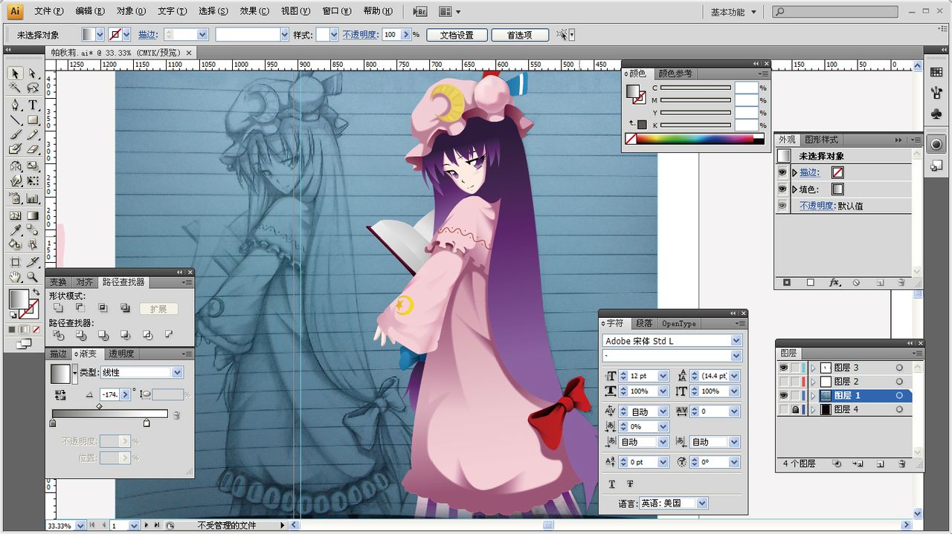Open the 描边 link in control bar
Screen dimensions: 952x534
147,35
